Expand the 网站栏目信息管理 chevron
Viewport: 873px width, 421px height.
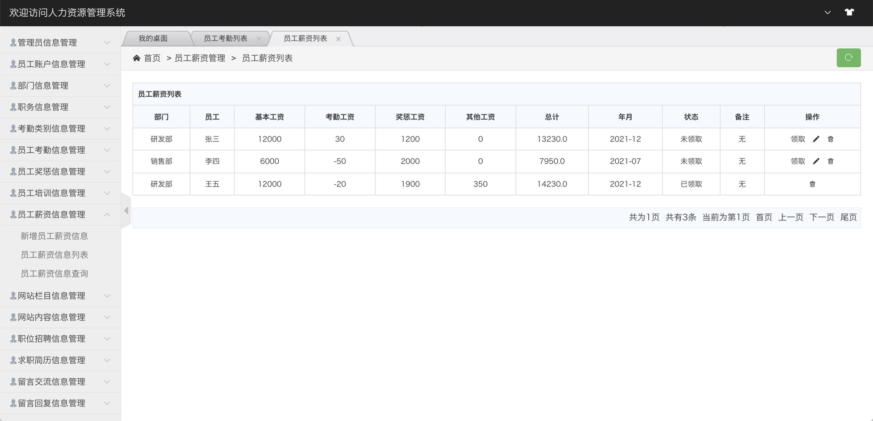coord(107,296)
